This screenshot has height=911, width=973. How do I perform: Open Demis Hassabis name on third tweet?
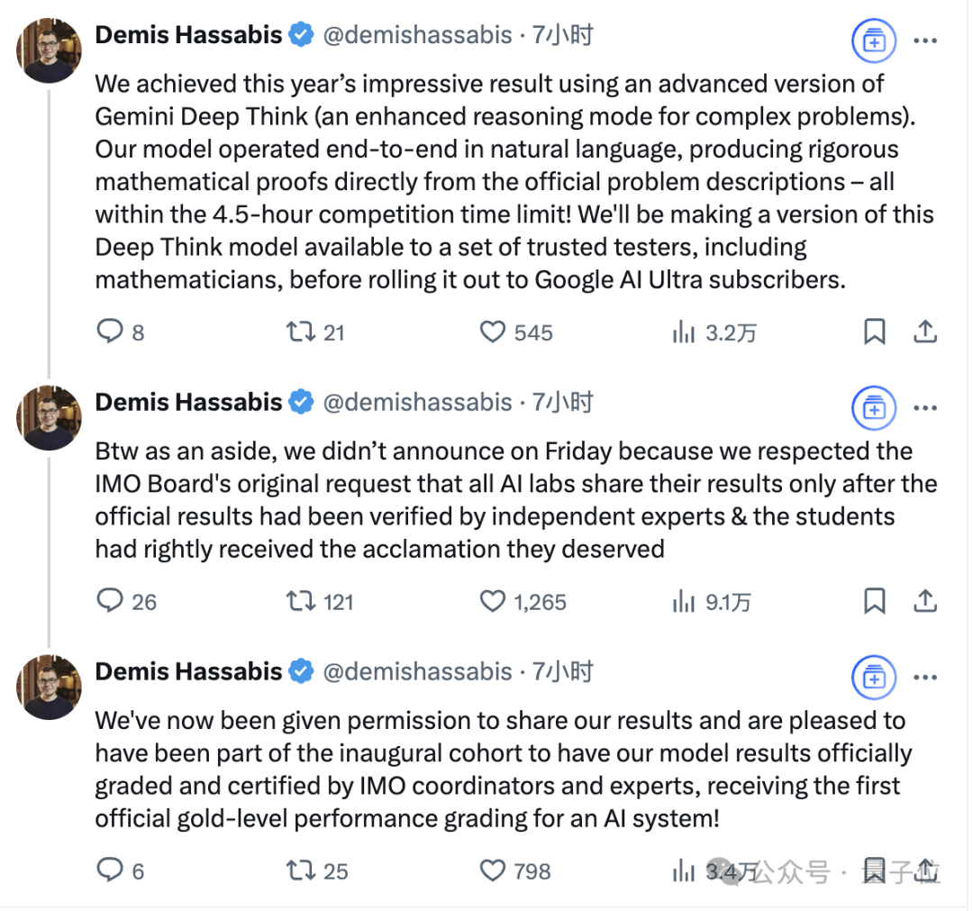click(188, 671)
